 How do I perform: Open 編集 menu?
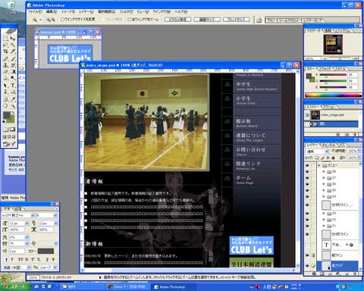(x=52, y=11)
